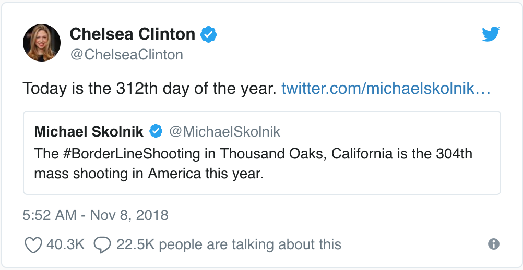Open the tweet info icon
The width and height of the screenshot is (523, 270).
(x=493, y=244)
